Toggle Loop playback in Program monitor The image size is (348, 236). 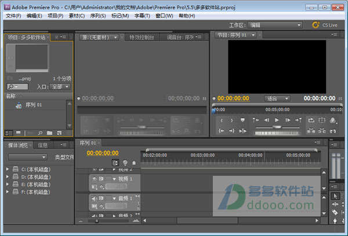coord(311,120)
